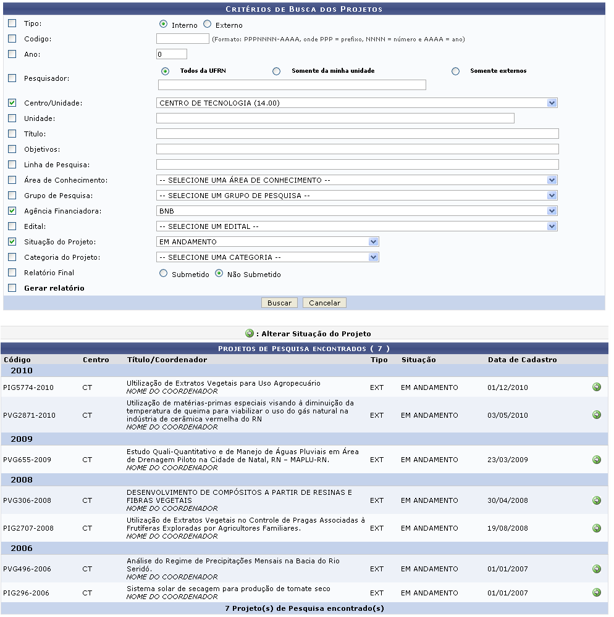614x617 pixels.
Task: Click green arrow icon for PVG496-2006
Action: (x=596, y=569)
